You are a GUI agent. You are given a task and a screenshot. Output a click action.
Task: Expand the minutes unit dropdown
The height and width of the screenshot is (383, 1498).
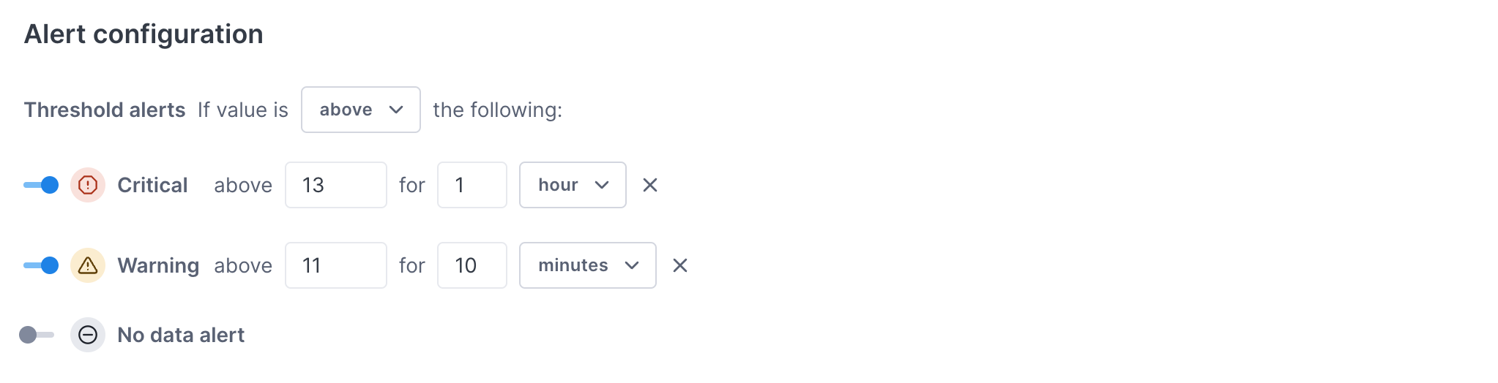(587, 265)
